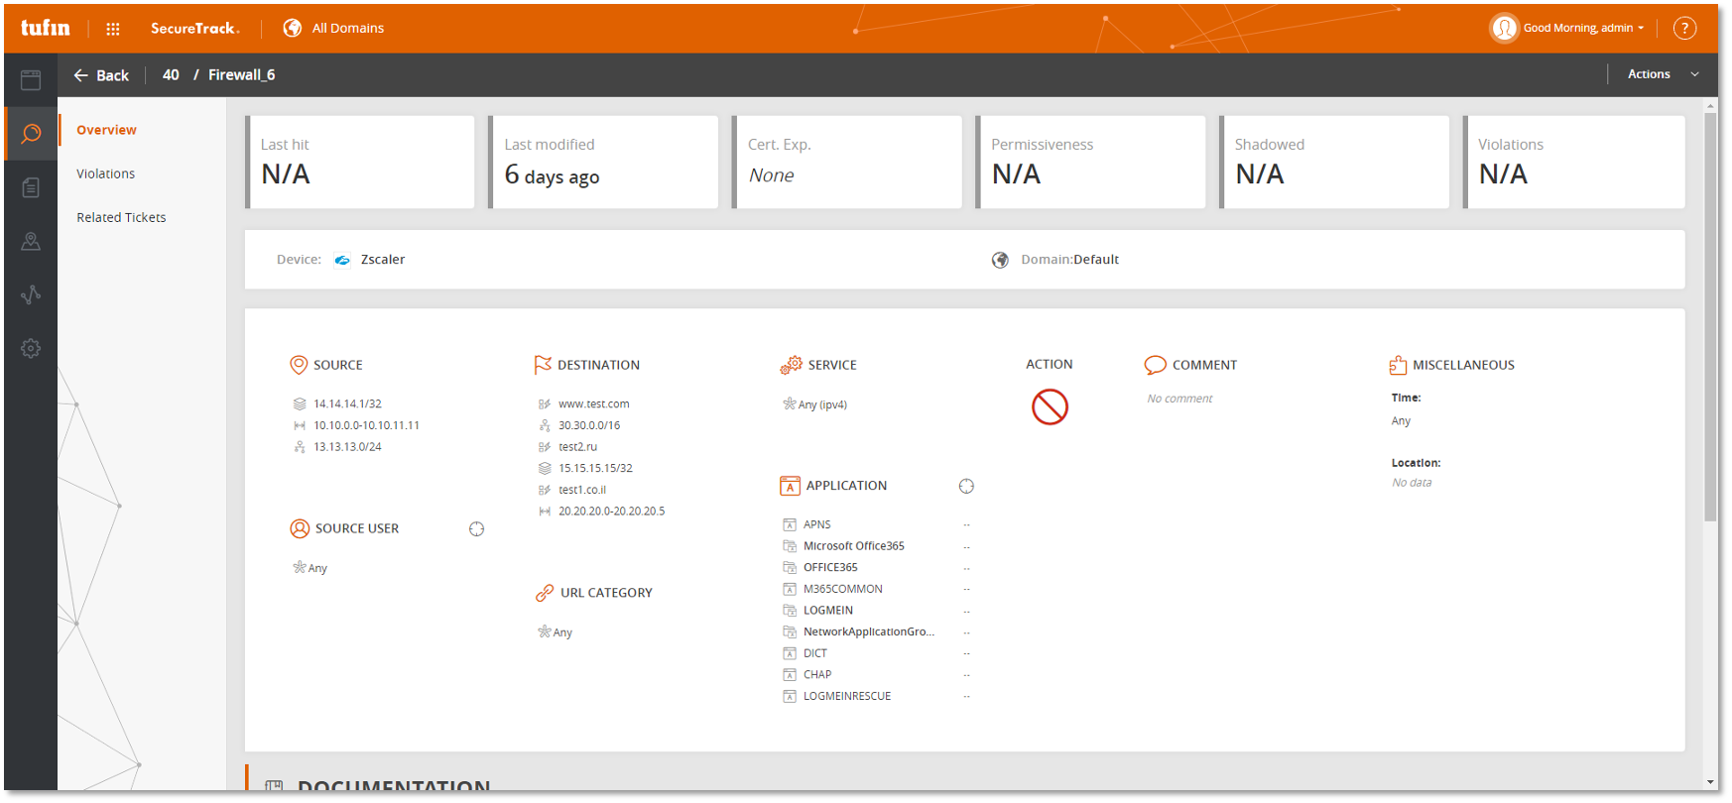This screenshot has height=803, width=1732.
Task: Select destination 30.30.0.0/16
Action: [589, 425]
